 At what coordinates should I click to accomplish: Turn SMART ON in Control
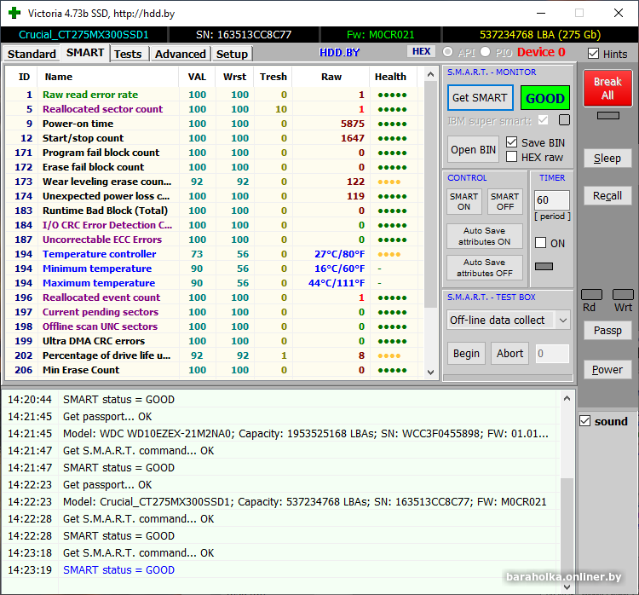click(464, 201)
